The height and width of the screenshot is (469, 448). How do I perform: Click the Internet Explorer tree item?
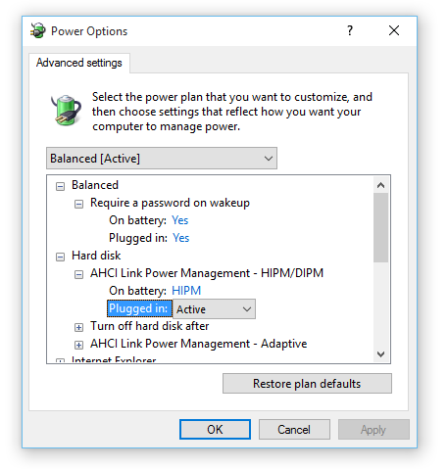114,359
